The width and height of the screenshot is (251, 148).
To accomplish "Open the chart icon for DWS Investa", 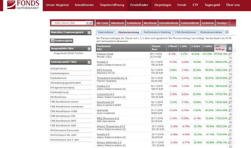I will (x=230, y=70).
